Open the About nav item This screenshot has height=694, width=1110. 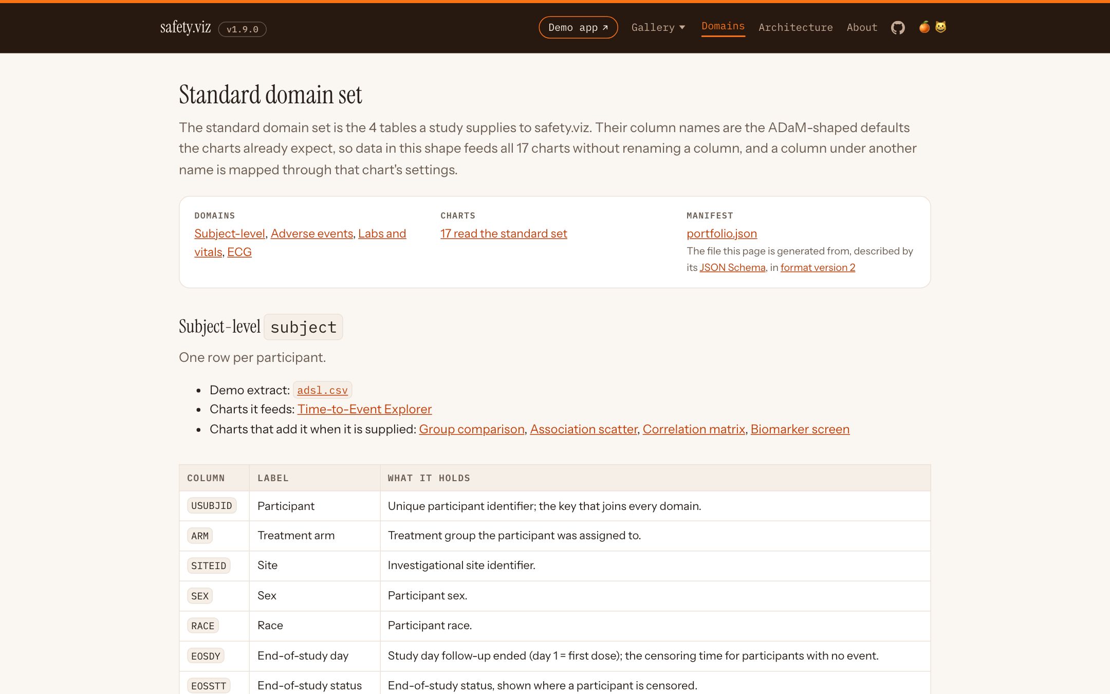pyautogui.click(x=862, y=28)
